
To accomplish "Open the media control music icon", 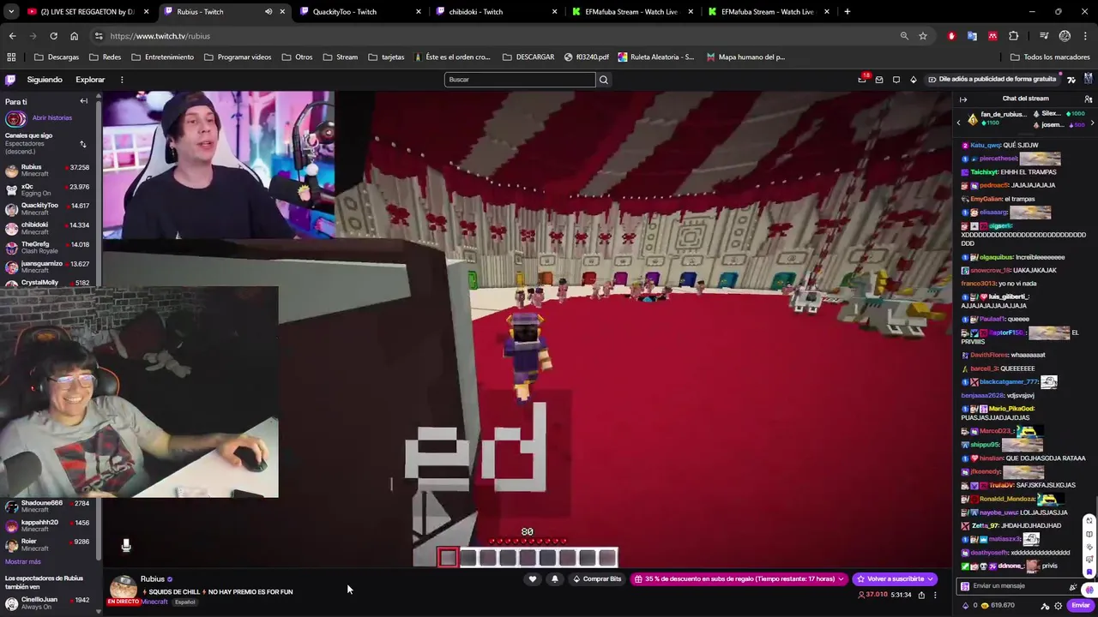I will (x=1044, y=36).
